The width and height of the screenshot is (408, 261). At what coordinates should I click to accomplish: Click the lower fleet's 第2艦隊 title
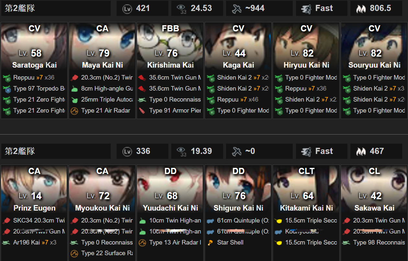point(20,151)
